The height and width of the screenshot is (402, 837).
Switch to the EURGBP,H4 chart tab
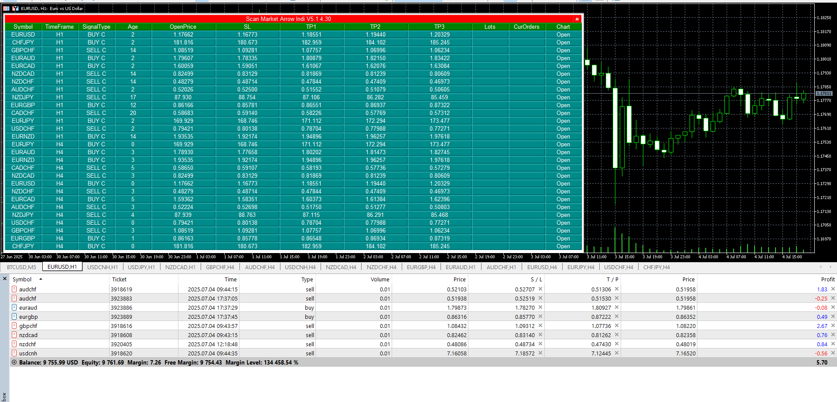tap(421, 267)
